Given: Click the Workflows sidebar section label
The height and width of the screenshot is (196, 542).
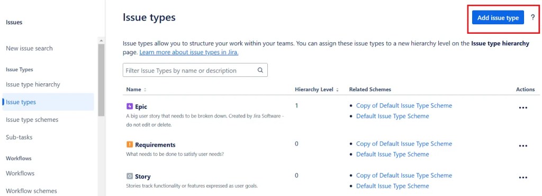Looking at the screenshot, I should tap(19, 159).
